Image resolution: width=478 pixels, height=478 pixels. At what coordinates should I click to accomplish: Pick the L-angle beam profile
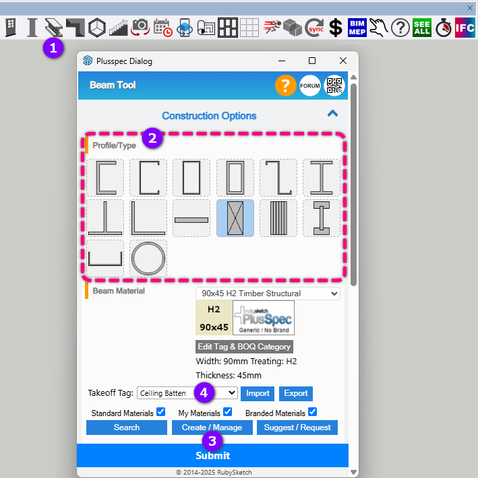coord(148,218)
